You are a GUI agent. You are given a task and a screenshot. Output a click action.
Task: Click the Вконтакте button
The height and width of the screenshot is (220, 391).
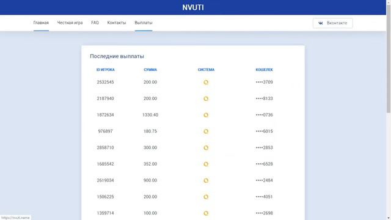332,23
